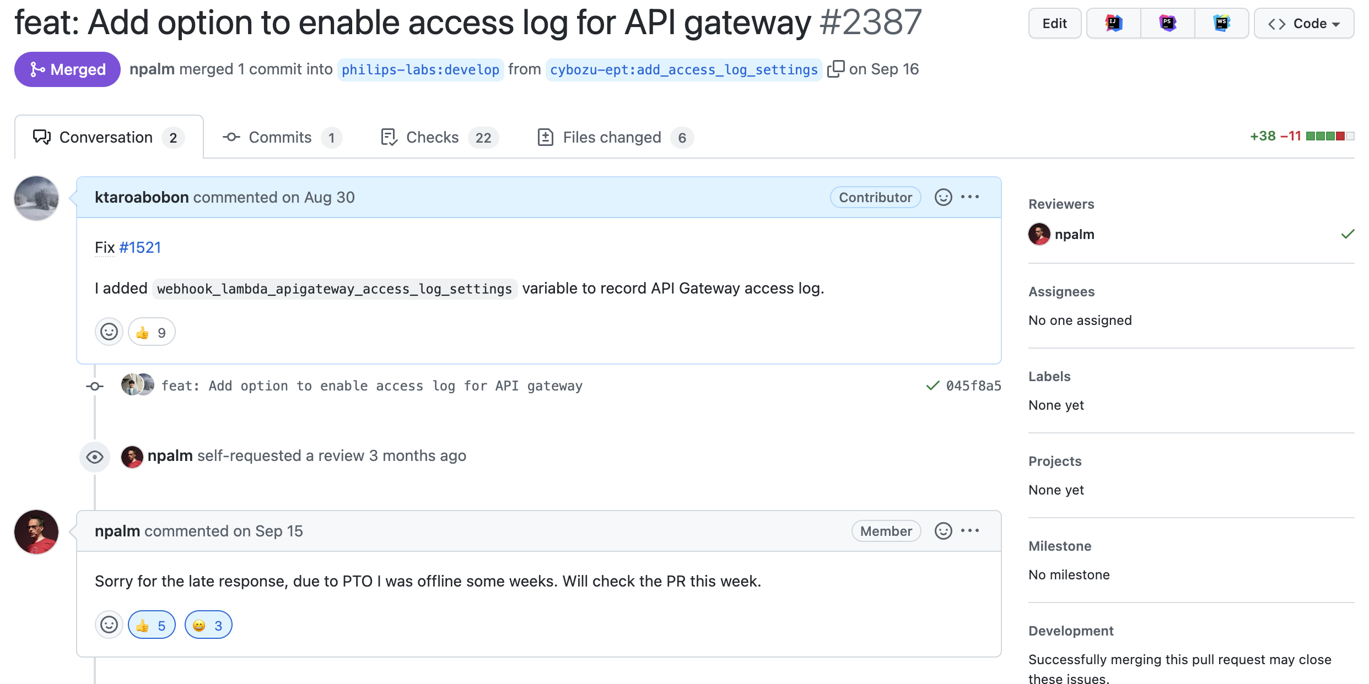The image size is (1369, 684).
Task: Click the commit status checkmark near 045f8a5
Action: 933,386
